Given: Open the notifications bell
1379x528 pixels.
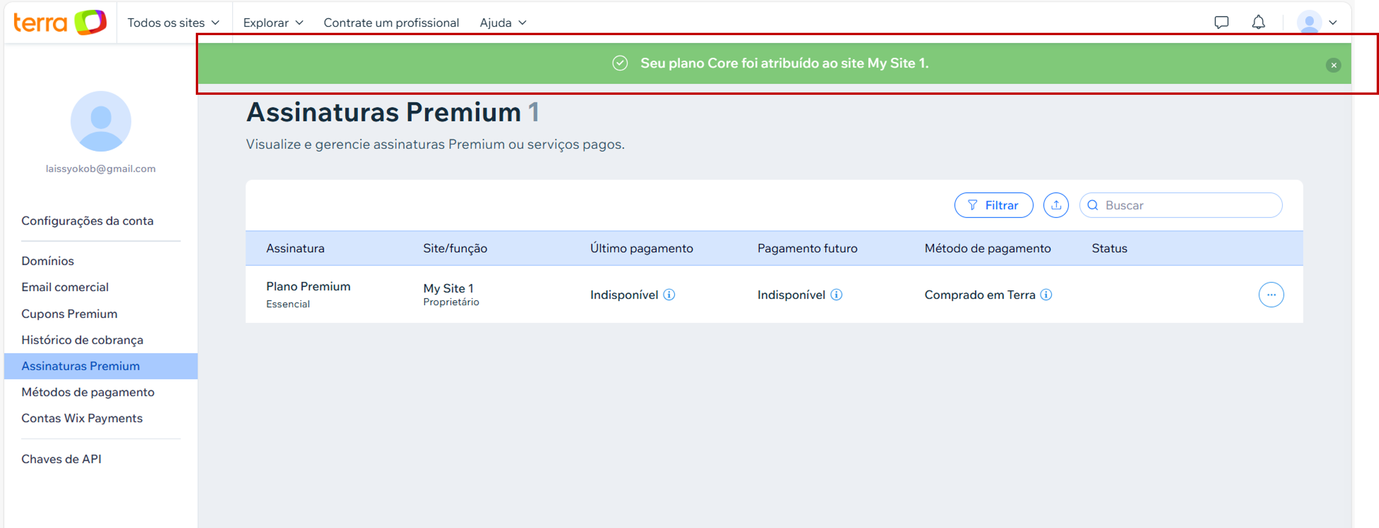Looking at the screenshot, I should (x=1258, y=23).
